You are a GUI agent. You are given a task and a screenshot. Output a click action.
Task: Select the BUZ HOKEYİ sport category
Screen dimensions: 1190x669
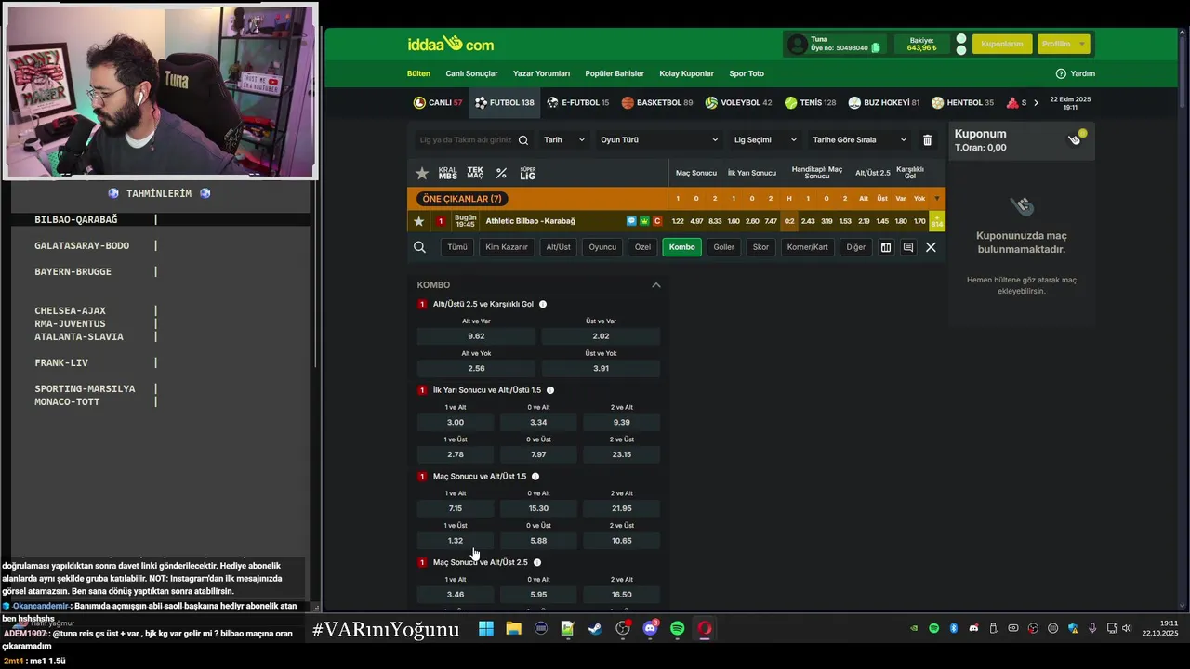click(883, 102)
